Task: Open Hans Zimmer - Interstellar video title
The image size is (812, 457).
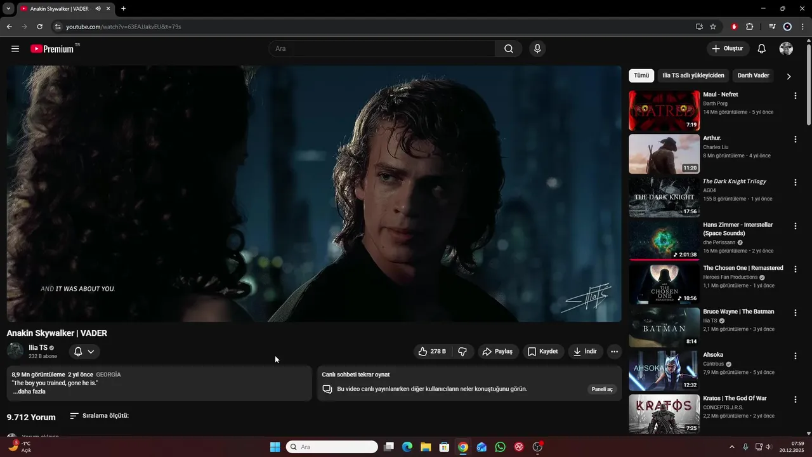Action: [x=738, y=229]
